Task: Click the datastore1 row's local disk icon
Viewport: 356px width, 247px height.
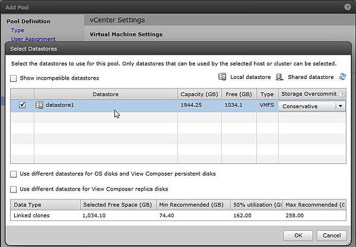Action: tap(39, 105)
